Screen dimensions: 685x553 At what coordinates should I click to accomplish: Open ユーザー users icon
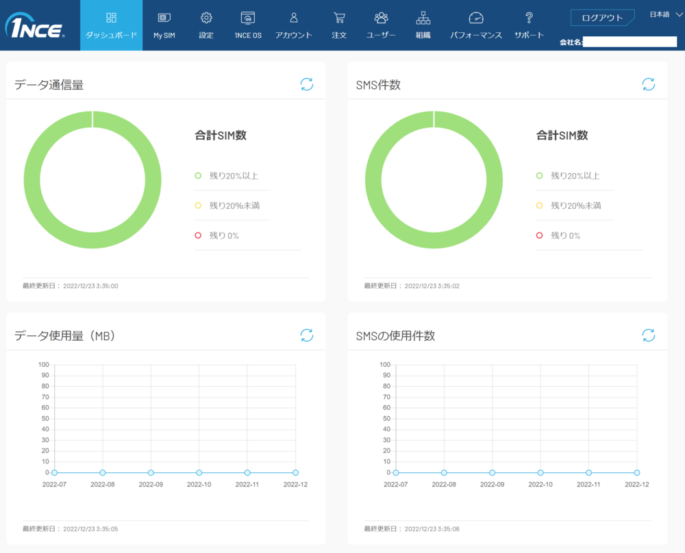tap(381, 18)
